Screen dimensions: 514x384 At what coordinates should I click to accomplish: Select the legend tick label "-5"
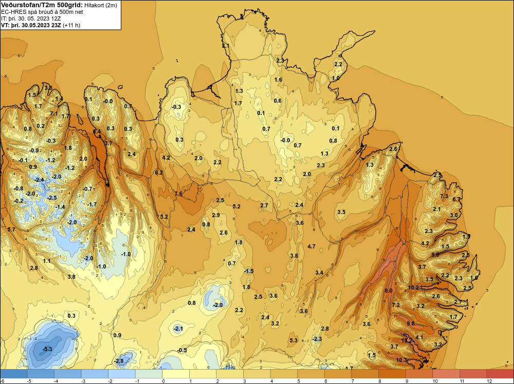click(29, 381)
